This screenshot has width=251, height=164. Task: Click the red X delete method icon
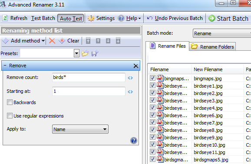(x=52, y=41)
